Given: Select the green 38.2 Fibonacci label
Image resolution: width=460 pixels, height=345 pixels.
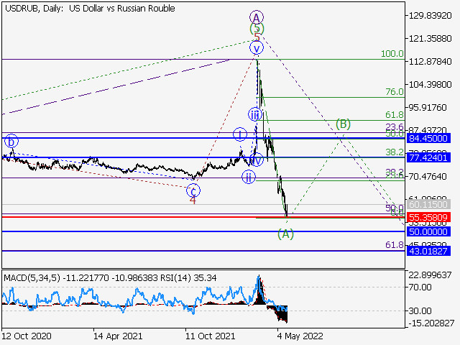Looking at the screenshot, I should tap(395, 152).
